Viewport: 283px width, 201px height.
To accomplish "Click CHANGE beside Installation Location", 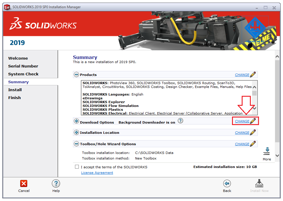I will [x=242, y=132].
